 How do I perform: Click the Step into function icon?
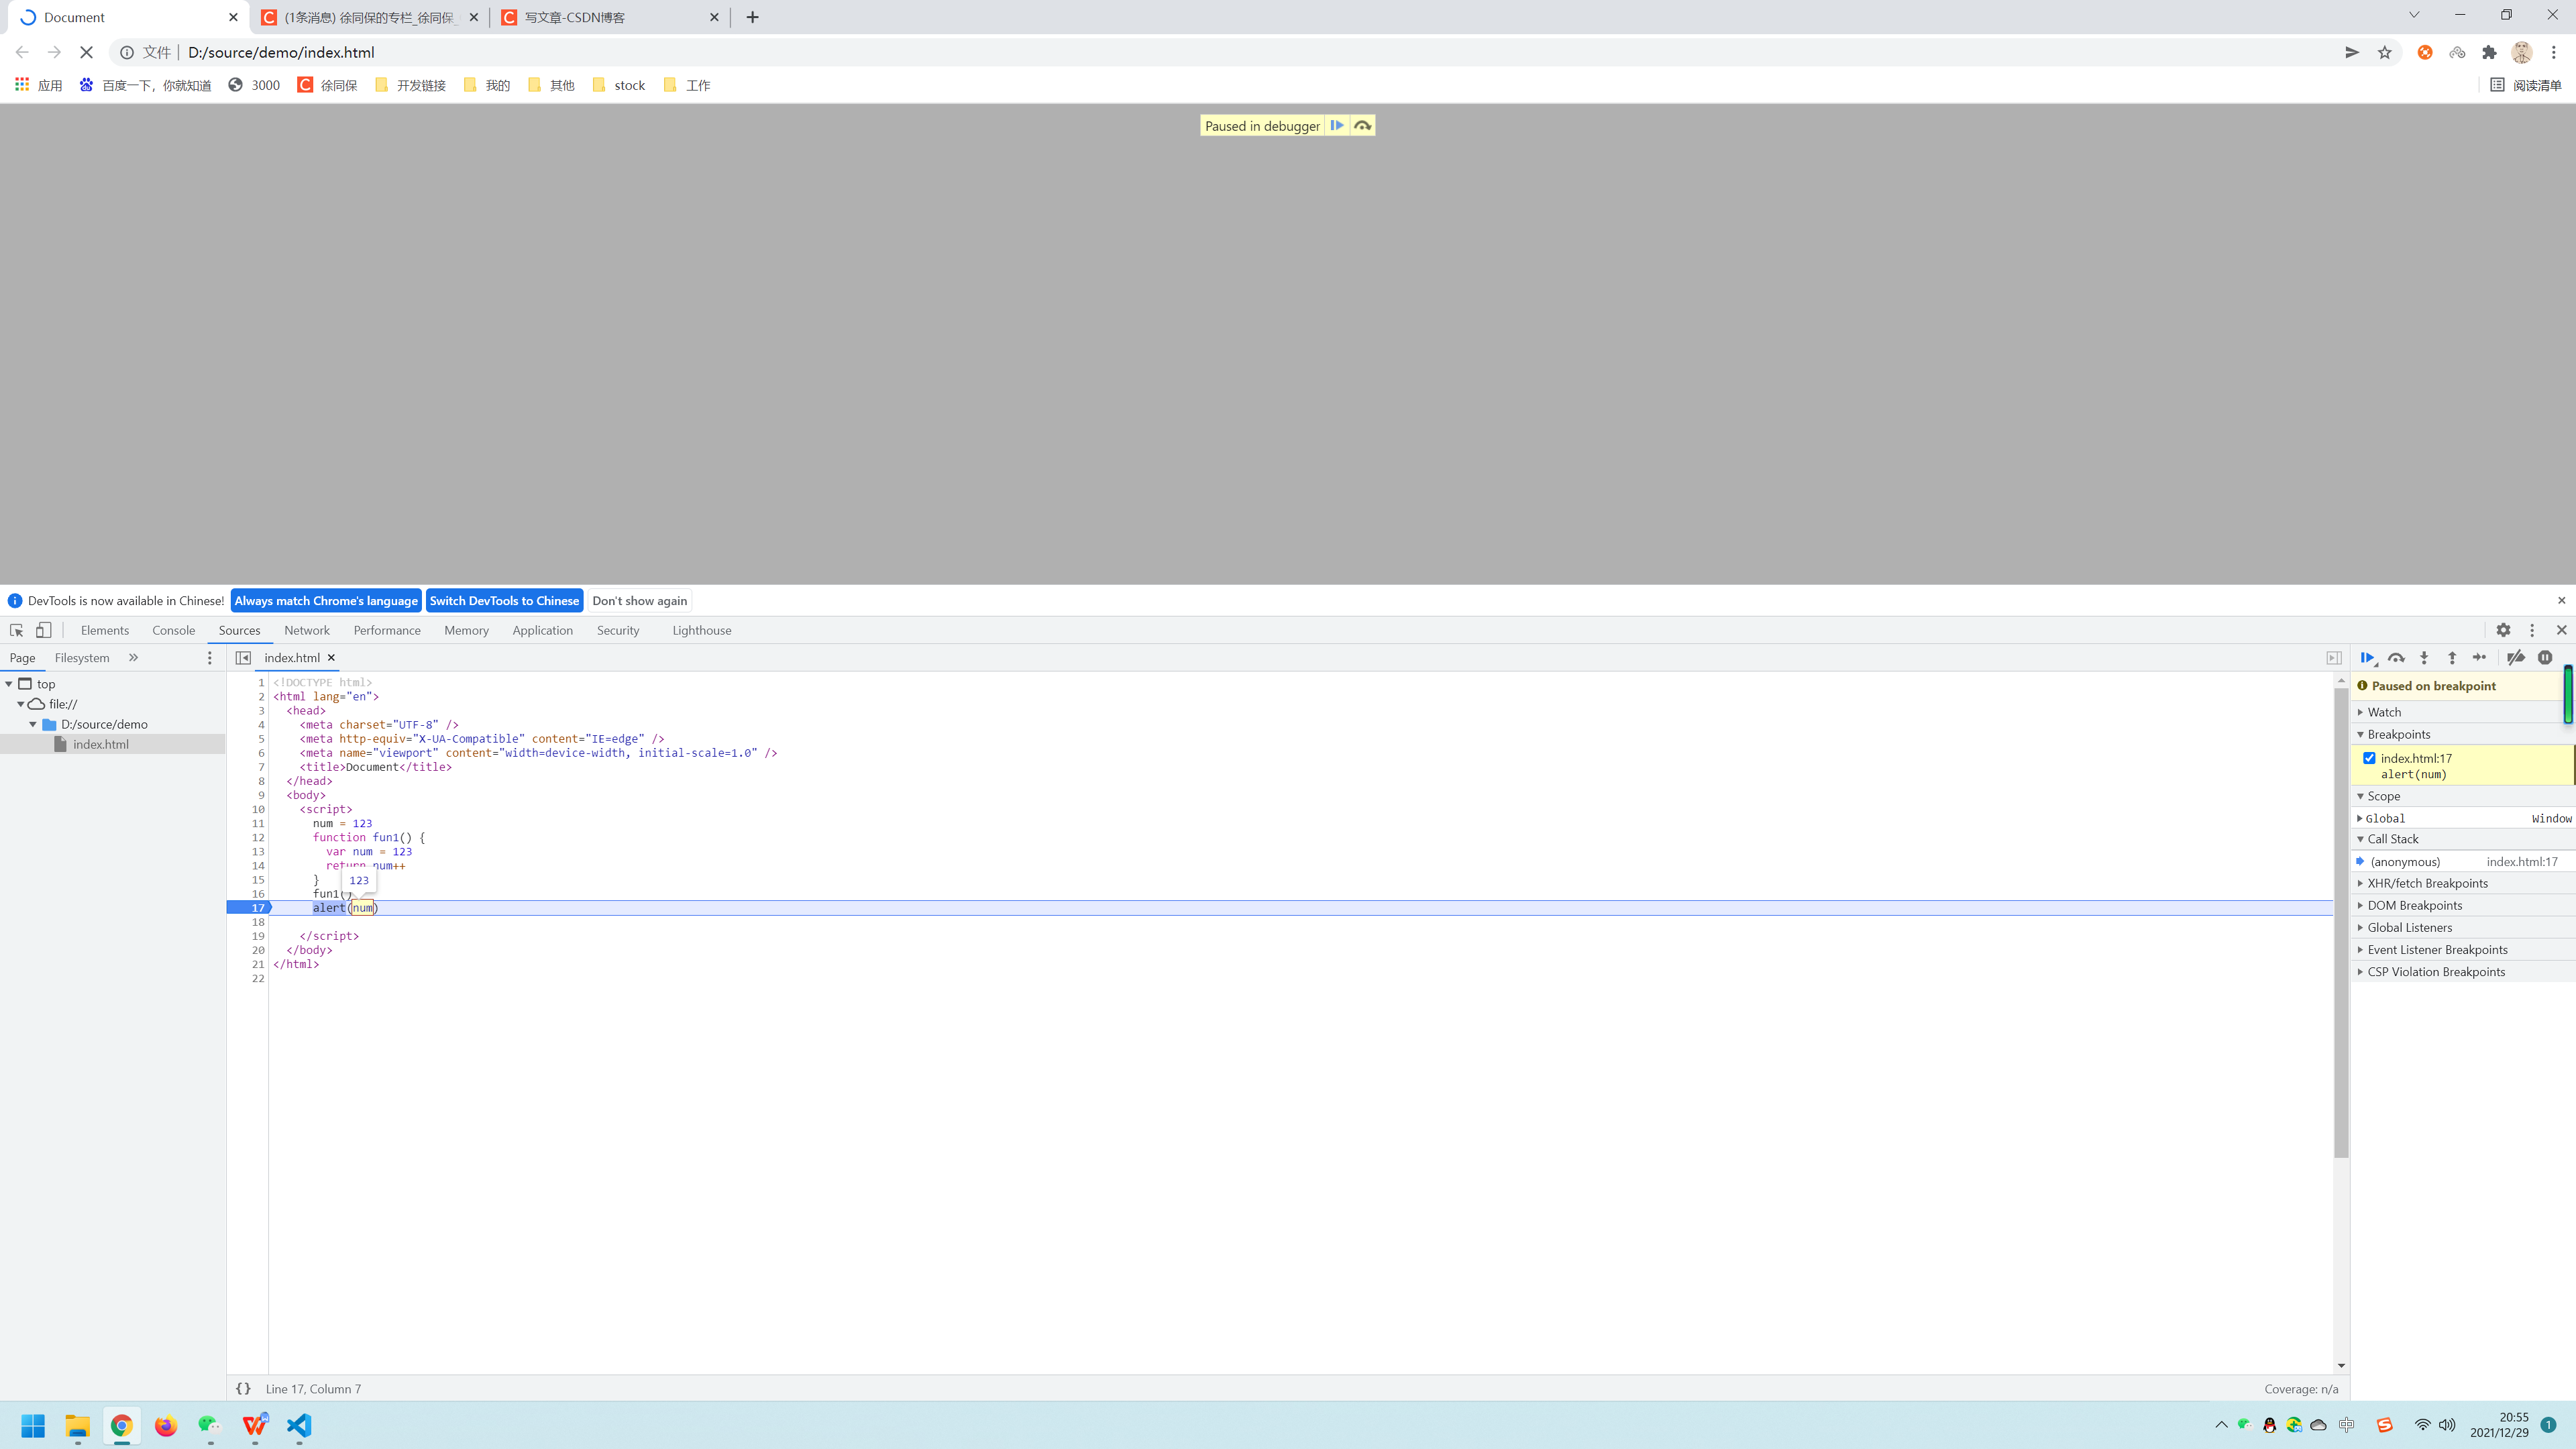(2424, 657)
